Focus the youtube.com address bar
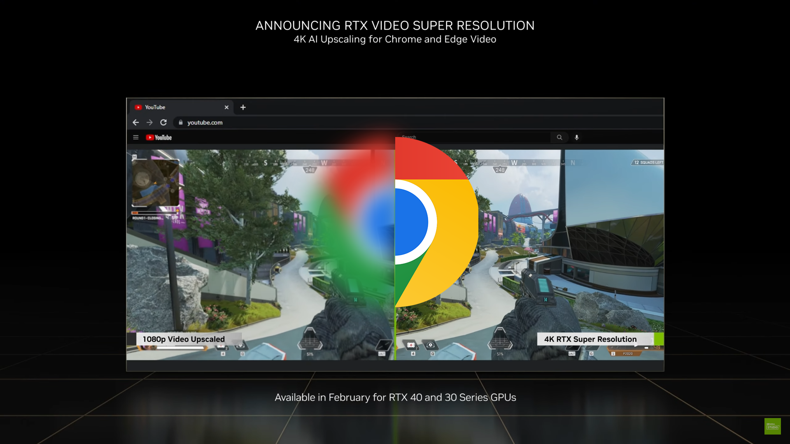 point(418,123)
